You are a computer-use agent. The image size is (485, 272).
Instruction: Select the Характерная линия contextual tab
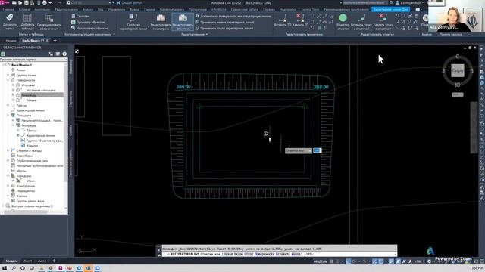pos(391,9)
